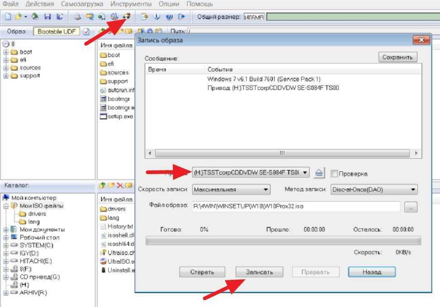
Task: Expand the boot folder in image tree
Action: (6, 52)
